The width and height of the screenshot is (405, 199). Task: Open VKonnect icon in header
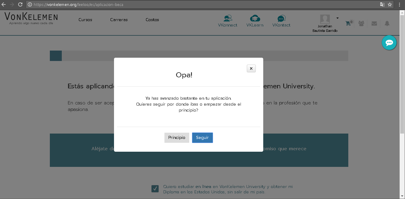pos(227,18)
